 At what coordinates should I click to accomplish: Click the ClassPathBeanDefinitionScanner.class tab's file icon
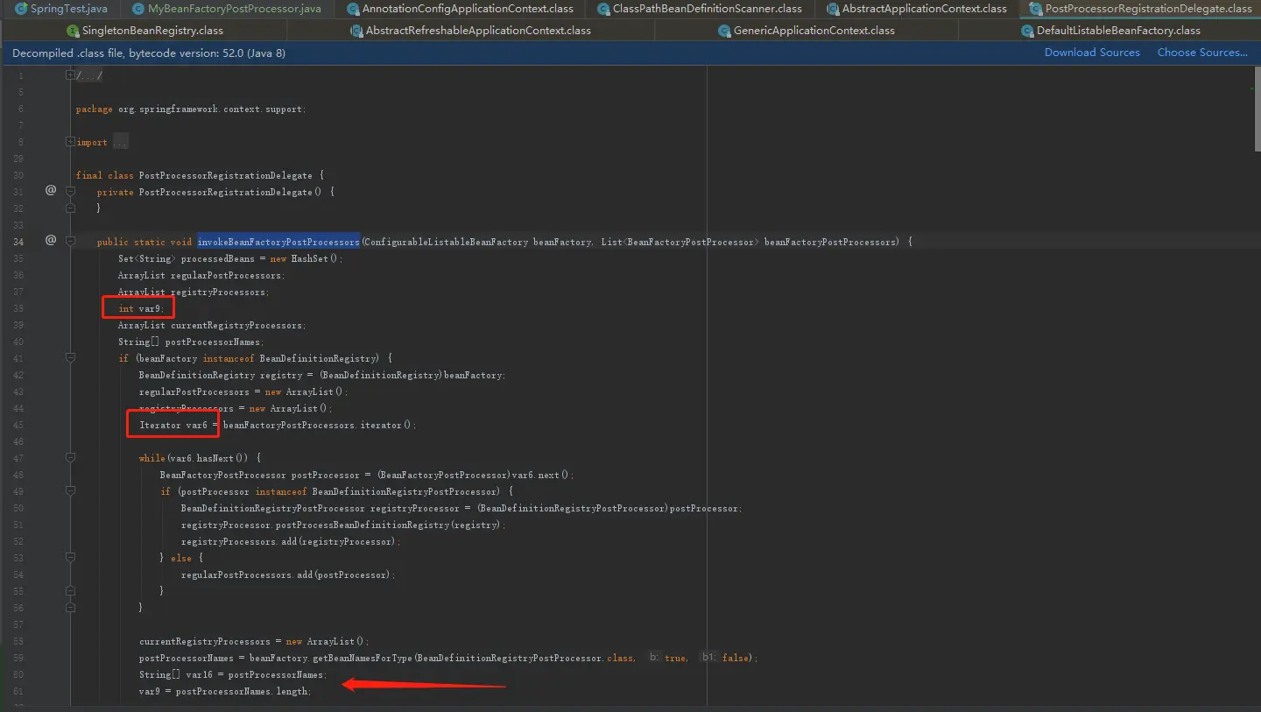point(604,9)
